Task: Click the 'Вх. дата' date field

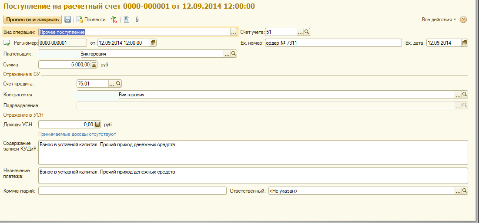Action: 444,43
